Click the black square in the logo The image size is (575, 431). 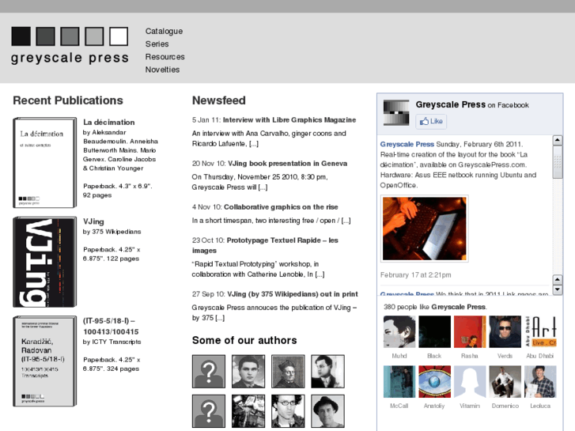tap(21, 36)
